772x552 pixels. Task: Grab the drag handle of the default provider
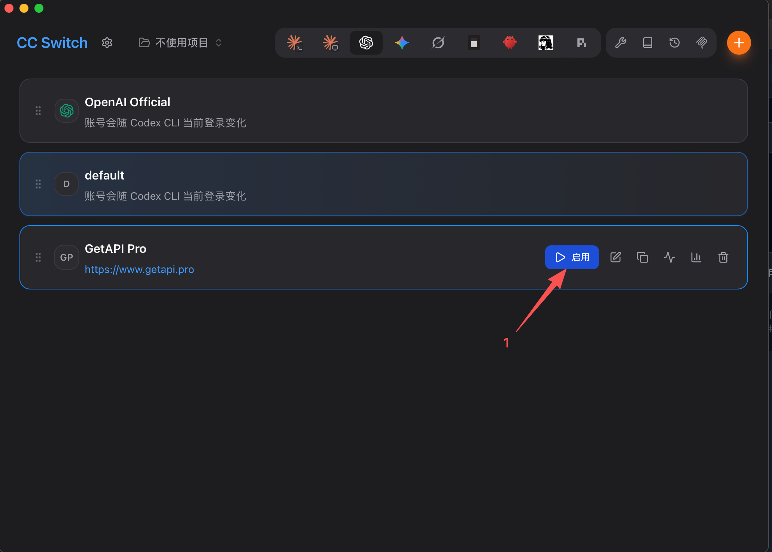38,184
